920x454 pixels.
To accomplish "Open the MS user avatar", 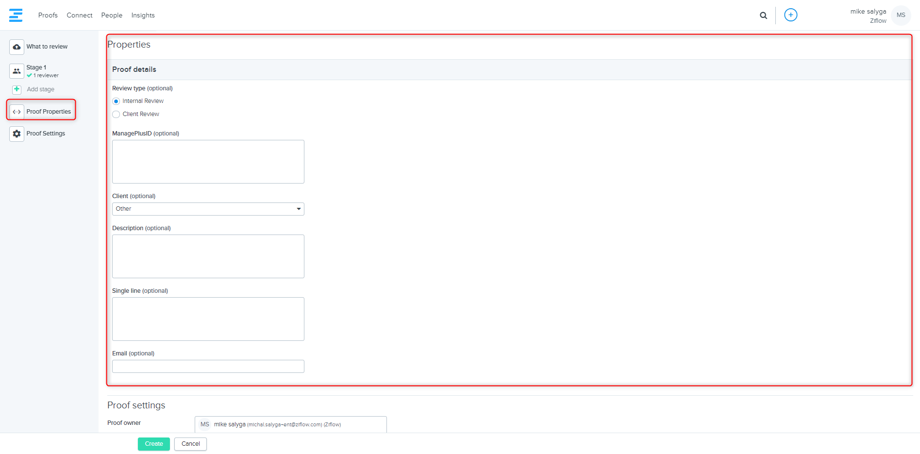I will pyautogui.click(x=901, y=15).
